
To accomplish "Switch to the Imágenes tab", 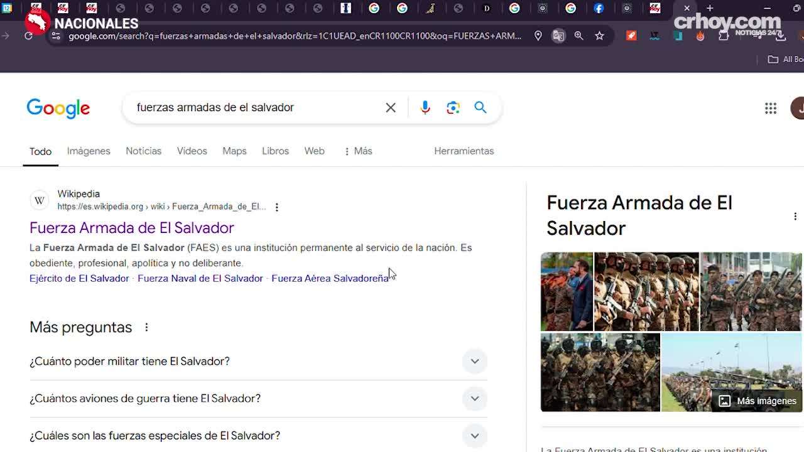I will click(x=89, y=151).
